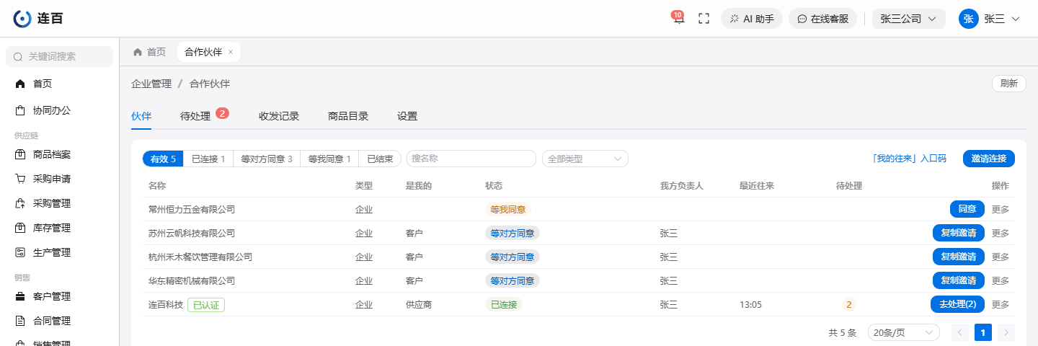This screenshot has width=1038, height=346.
Task: Expand the 张三公司 company dropdown
Action: point(908,19)
